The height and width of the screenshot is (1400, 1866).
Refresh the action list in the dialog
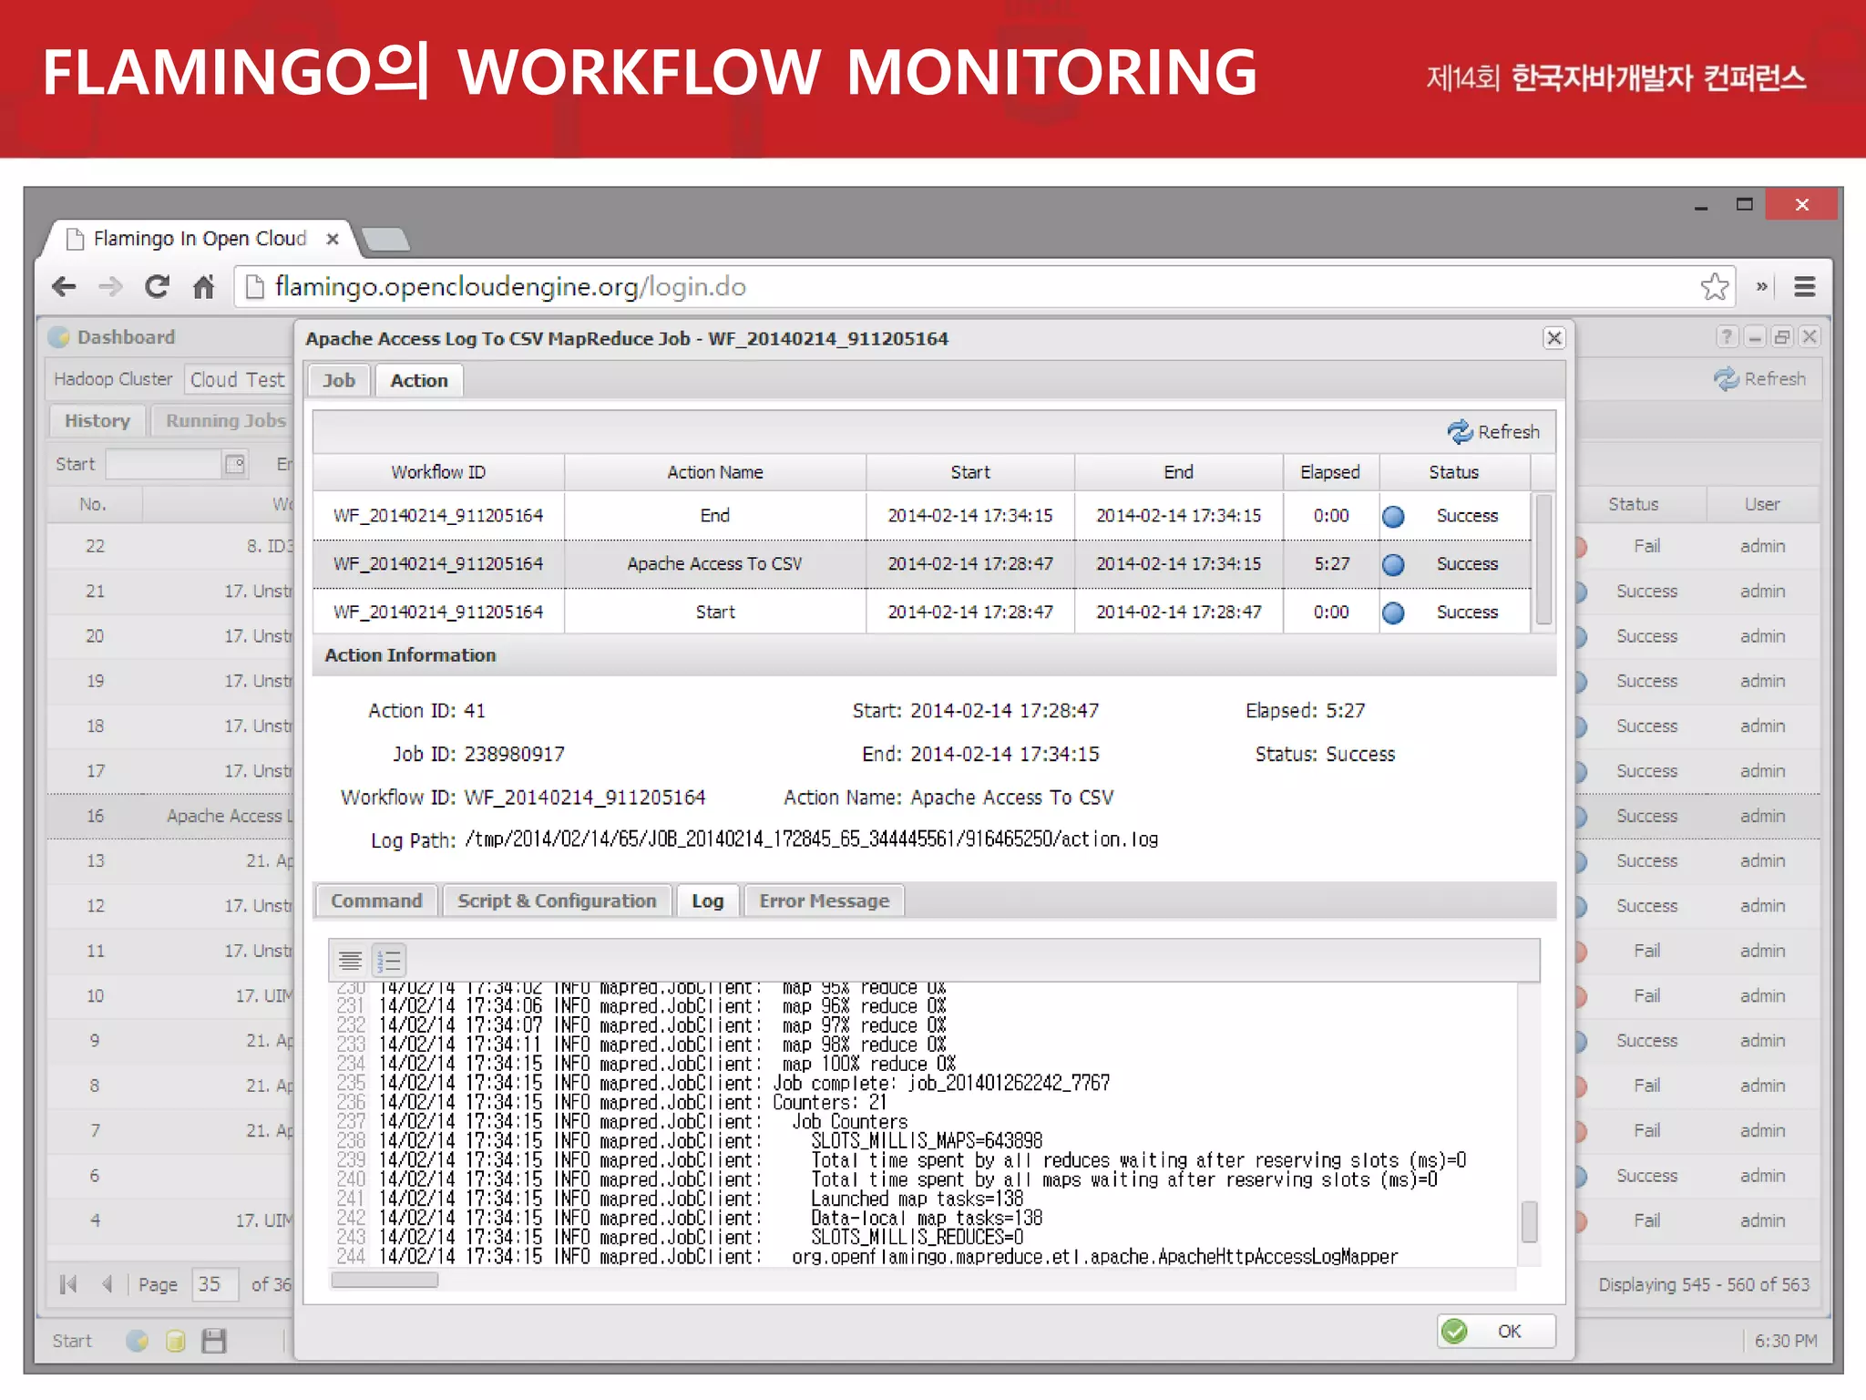click(x=1493, y=432)
